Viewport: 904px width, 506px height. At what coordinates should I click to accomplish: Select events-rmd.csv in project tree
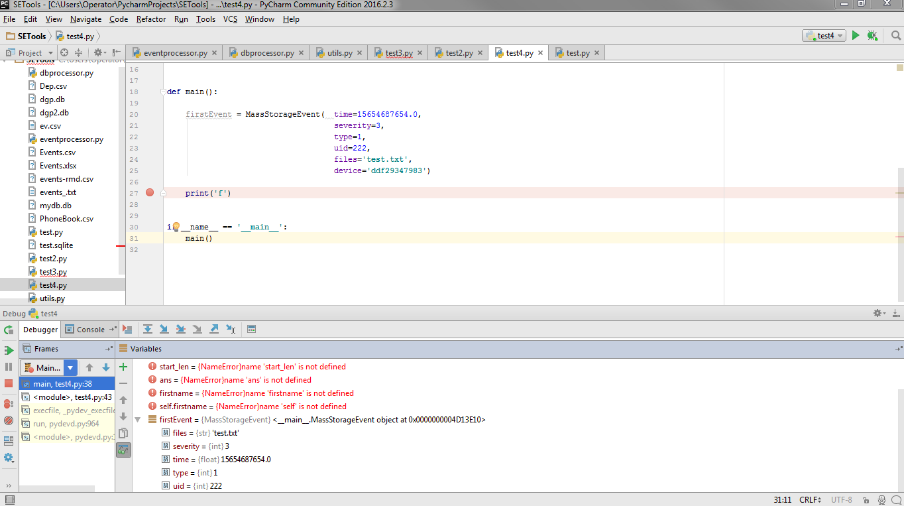[x=66, y=179]
